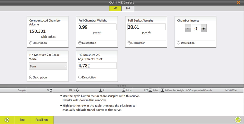Switch to the EM tab
Screen dimensions: 244x124
(128, 8)
